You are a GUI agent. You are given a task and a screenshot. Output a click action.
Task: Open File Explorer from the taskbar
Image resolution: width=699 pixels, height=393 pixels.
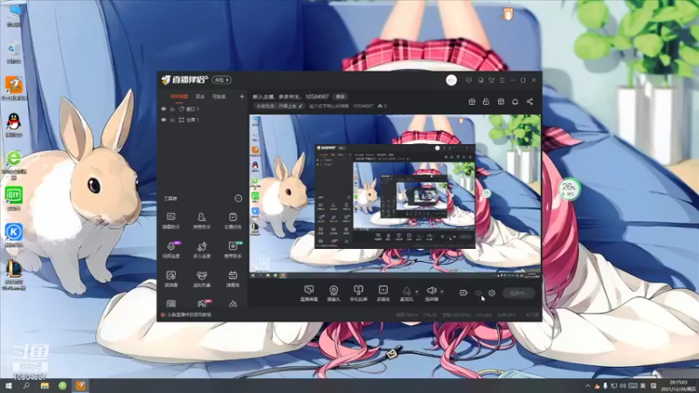45,386
